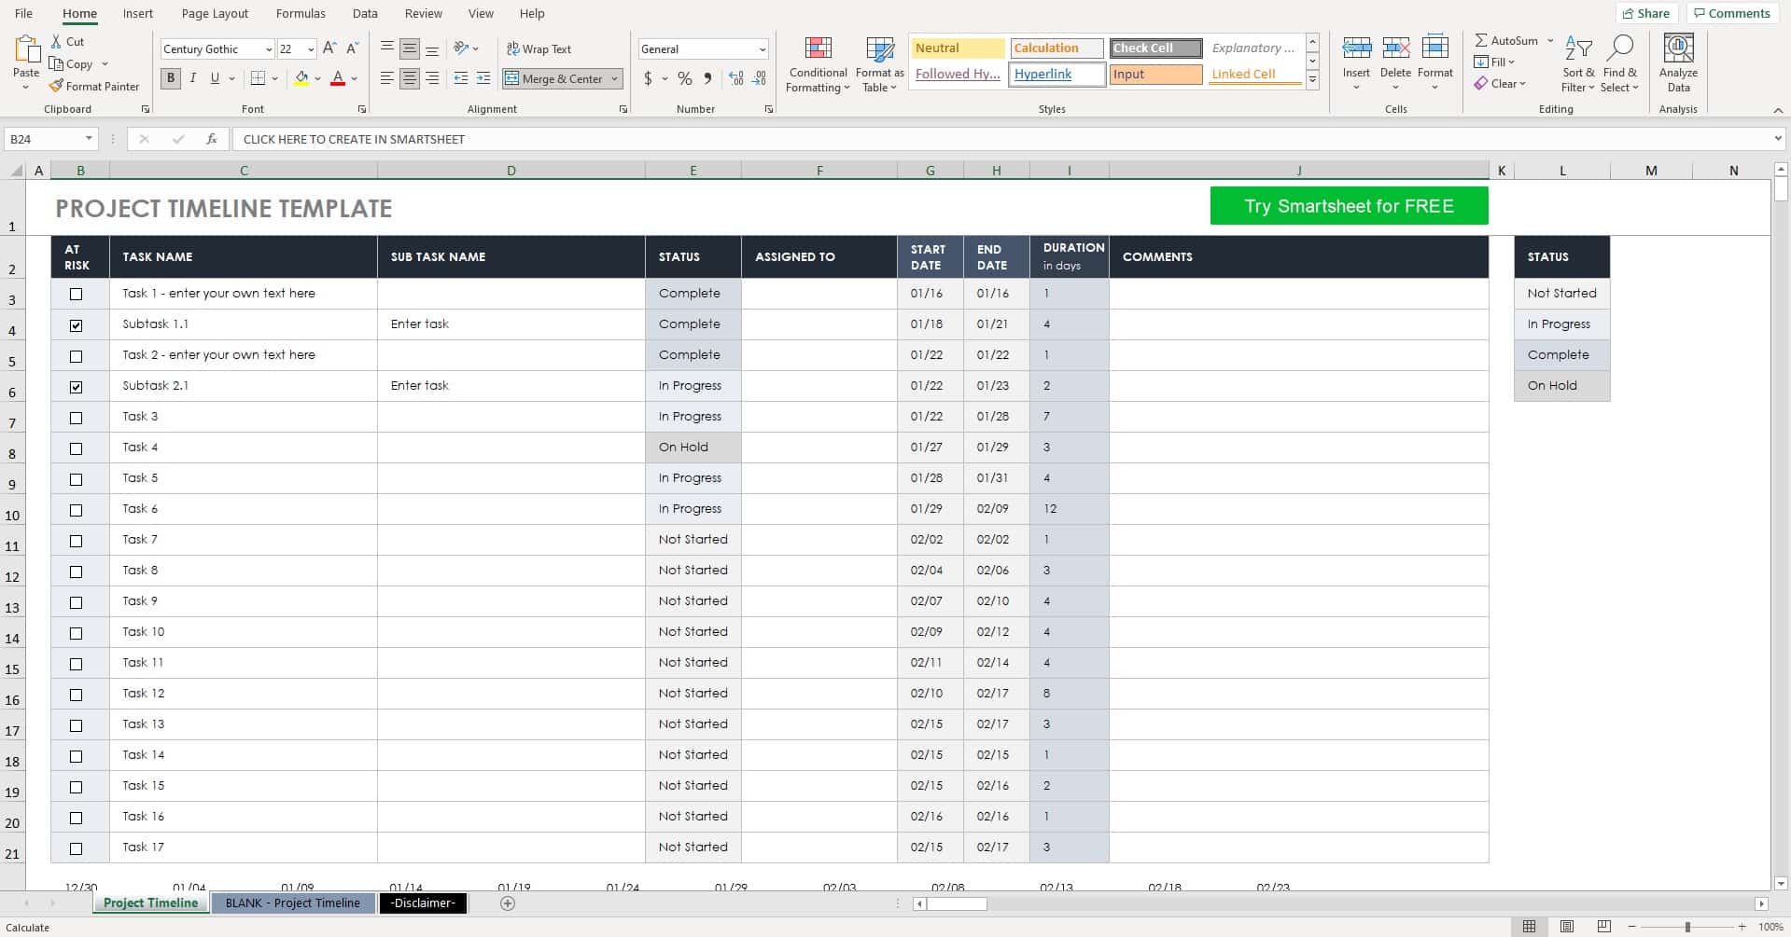Click the Share button
The height and width of the screenshot is (937, 1791).
tap(1646, 13)
